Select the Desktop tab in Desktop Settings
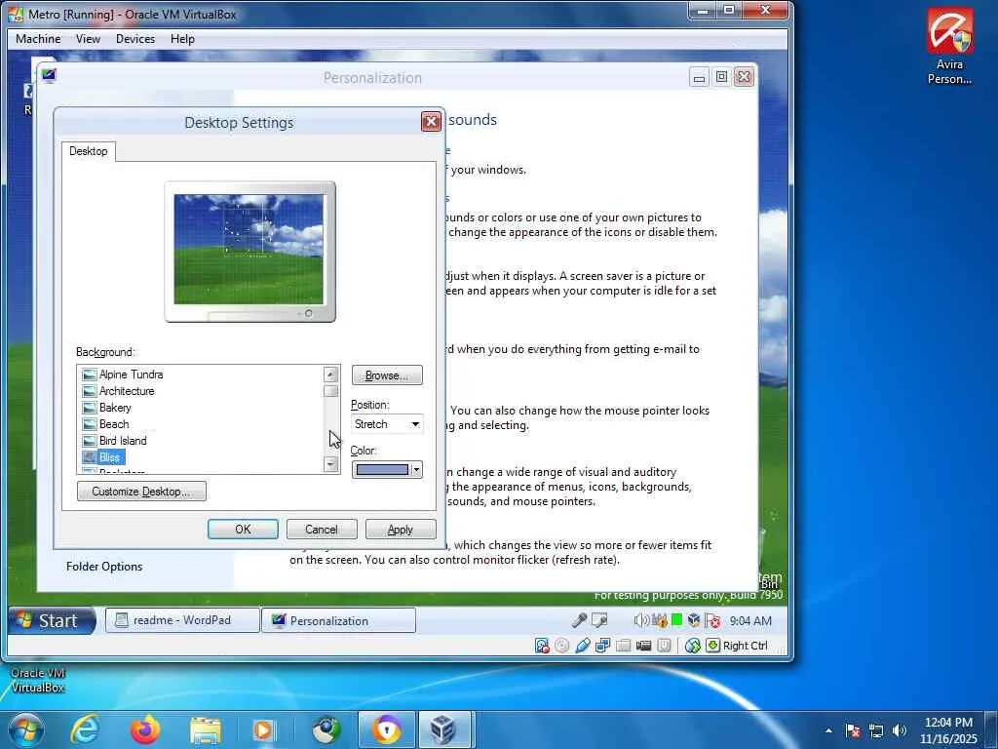The width and height of the screenshot is (998, 749). click(x=89, y=151)
